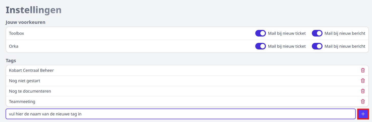Viewport: 372px width, 122px height.
Task: Select the Kobart Centraal Beheer tag name
Action: (31, 70)
